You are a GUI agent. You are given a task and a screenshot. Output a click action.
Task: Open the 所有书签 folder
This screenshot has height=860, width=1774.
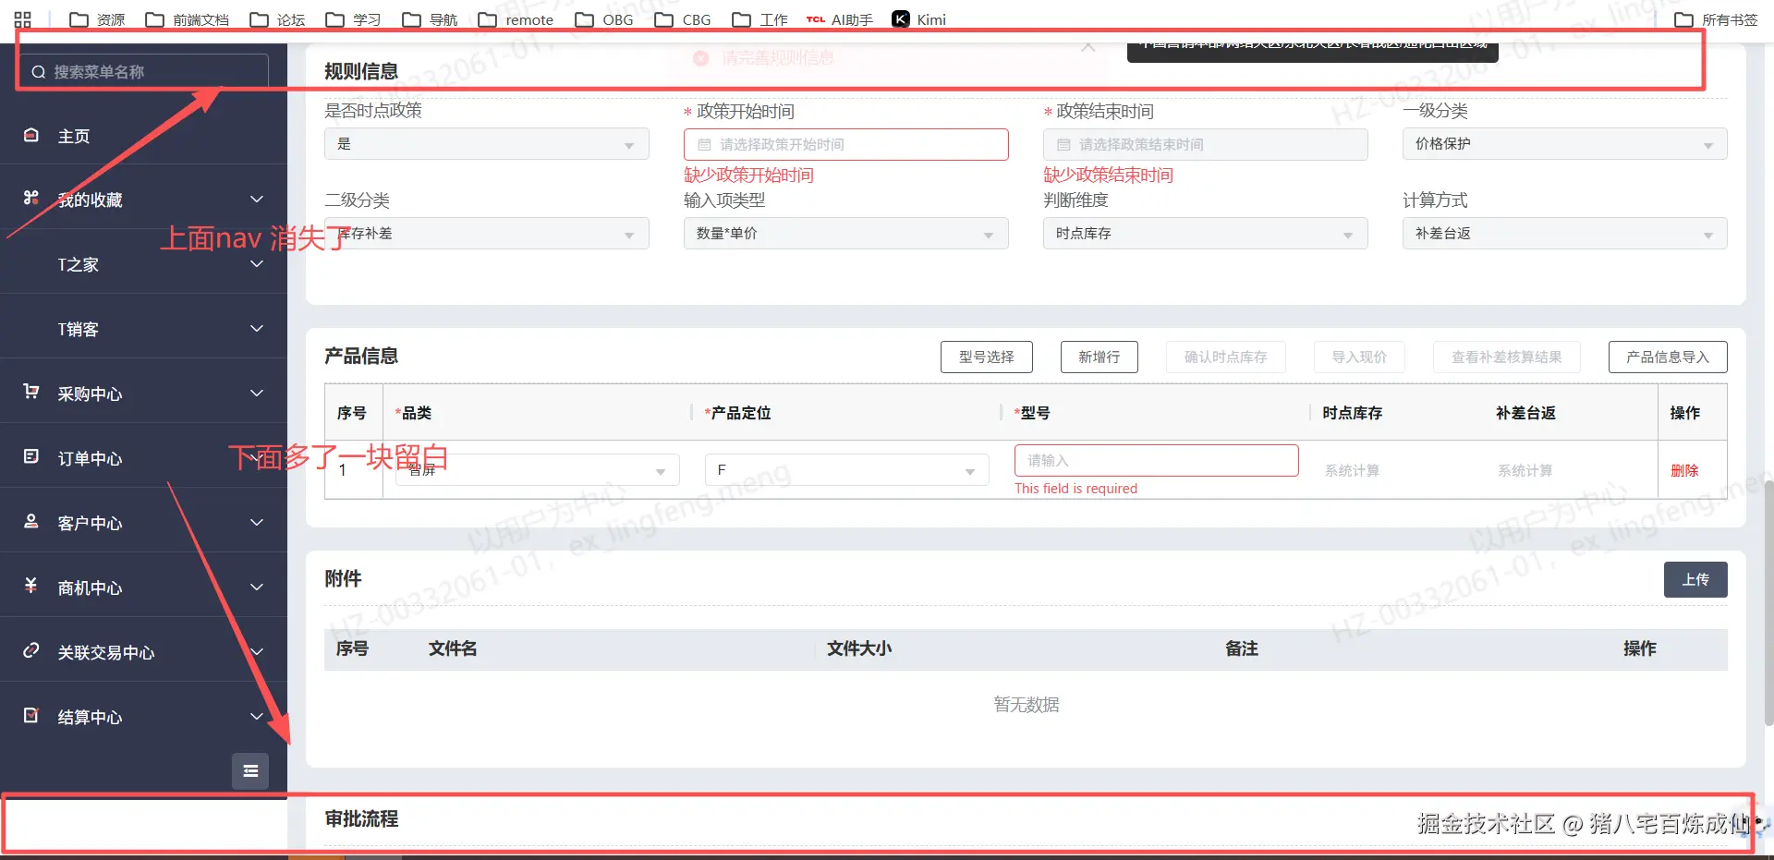click(1717, 19)
